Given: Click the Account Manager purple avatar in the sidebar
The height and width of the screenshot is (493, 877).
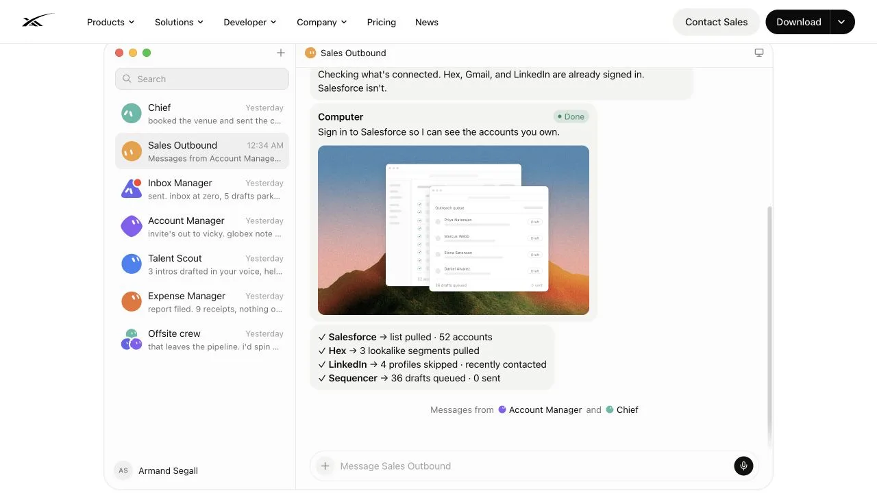Looking at the screenshot, I should 132,227.
